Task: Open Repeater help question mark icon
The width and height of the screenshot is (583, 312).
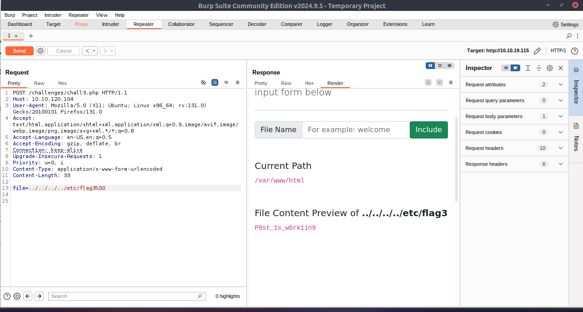Action: click(x=574, y=51)
